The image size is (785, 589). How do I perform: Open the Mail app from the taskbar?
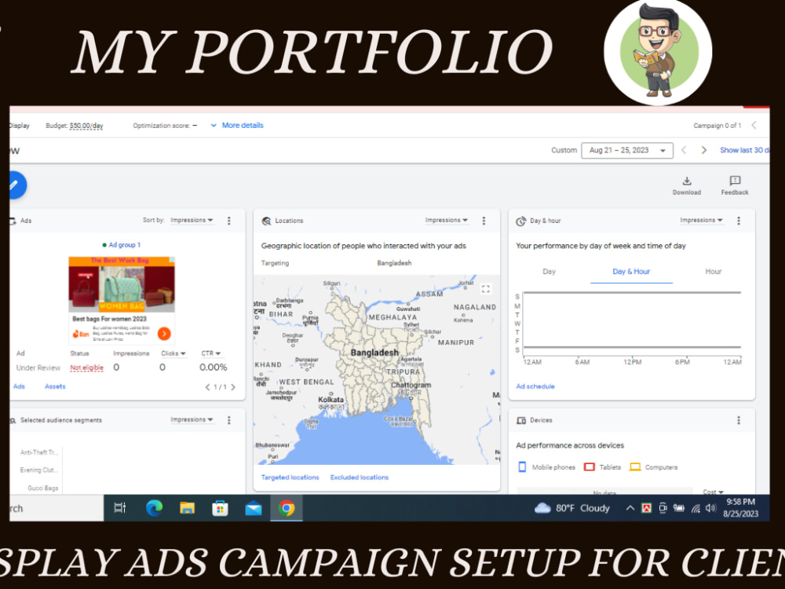point(254,508)
